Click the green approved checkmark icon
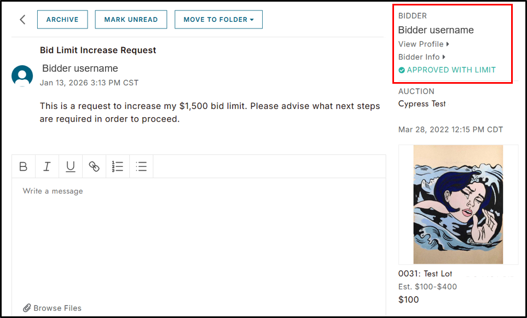This screenshot has width=527, height=318. pyautogui.click(x=402, y=70)
